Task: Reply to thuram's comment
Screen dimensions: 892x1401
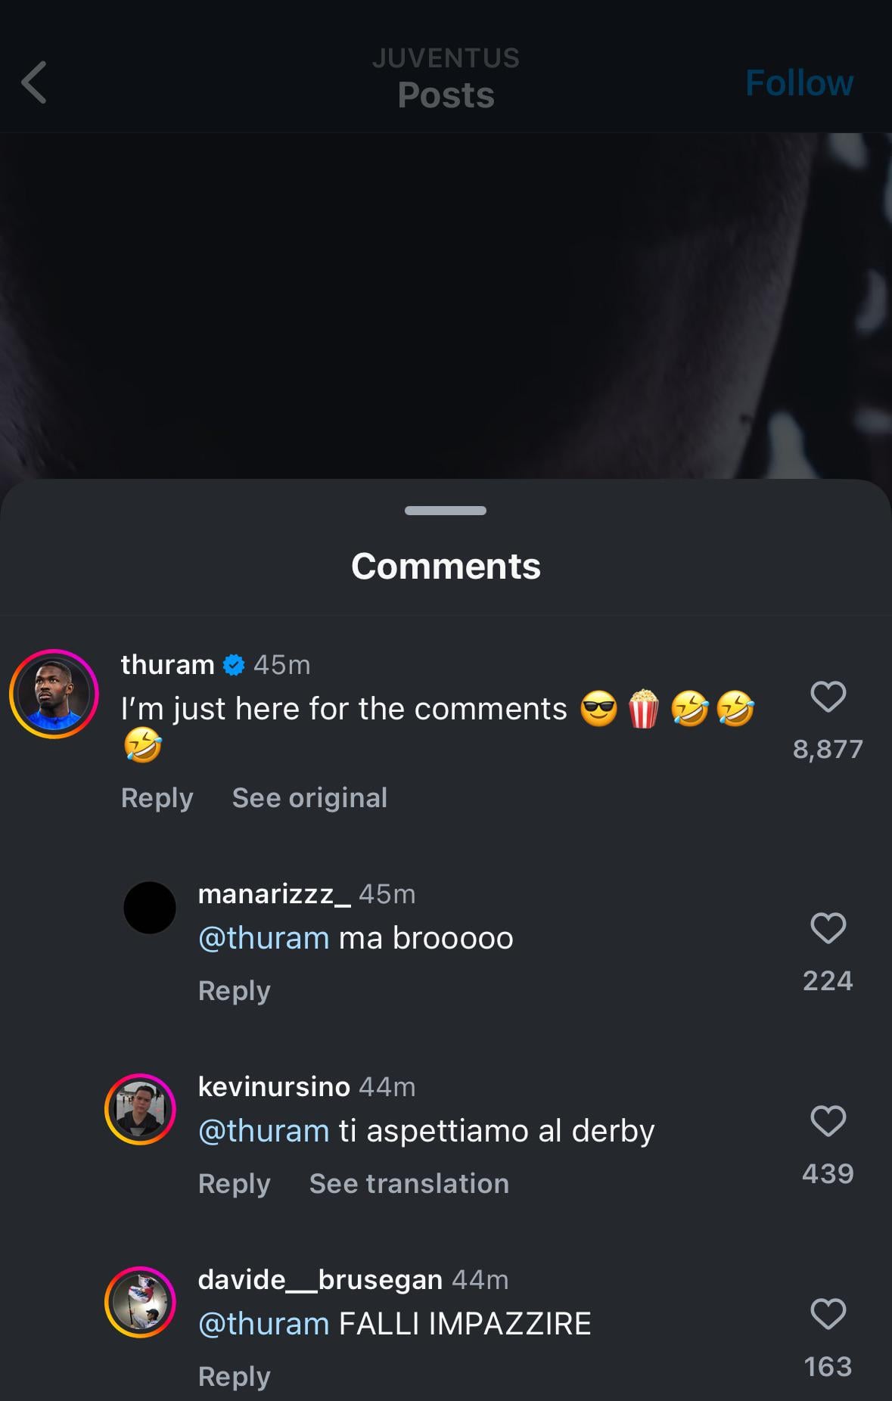Action: click(x=157, y=798)
